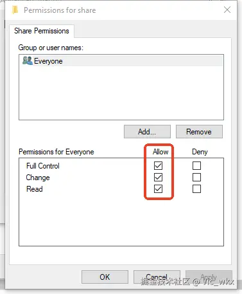
Task: Confirm with the OK button
Action: point(105,277)
